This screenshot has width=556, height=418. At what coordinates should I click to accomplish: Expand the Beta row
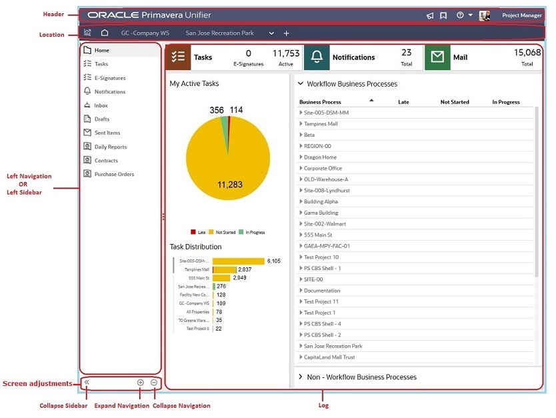[x=301, y=135]
